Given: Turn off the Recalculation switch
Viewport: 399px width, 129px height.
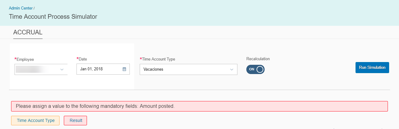Looking at the screenshot, I should click(255, 69).
